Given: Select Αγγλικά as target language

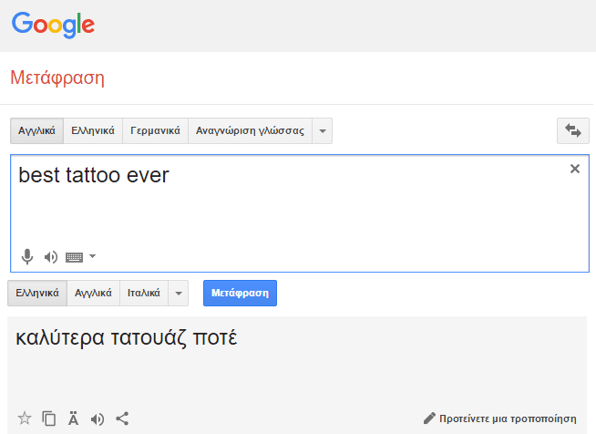Looking at the screenshot, I should point(93,293).
